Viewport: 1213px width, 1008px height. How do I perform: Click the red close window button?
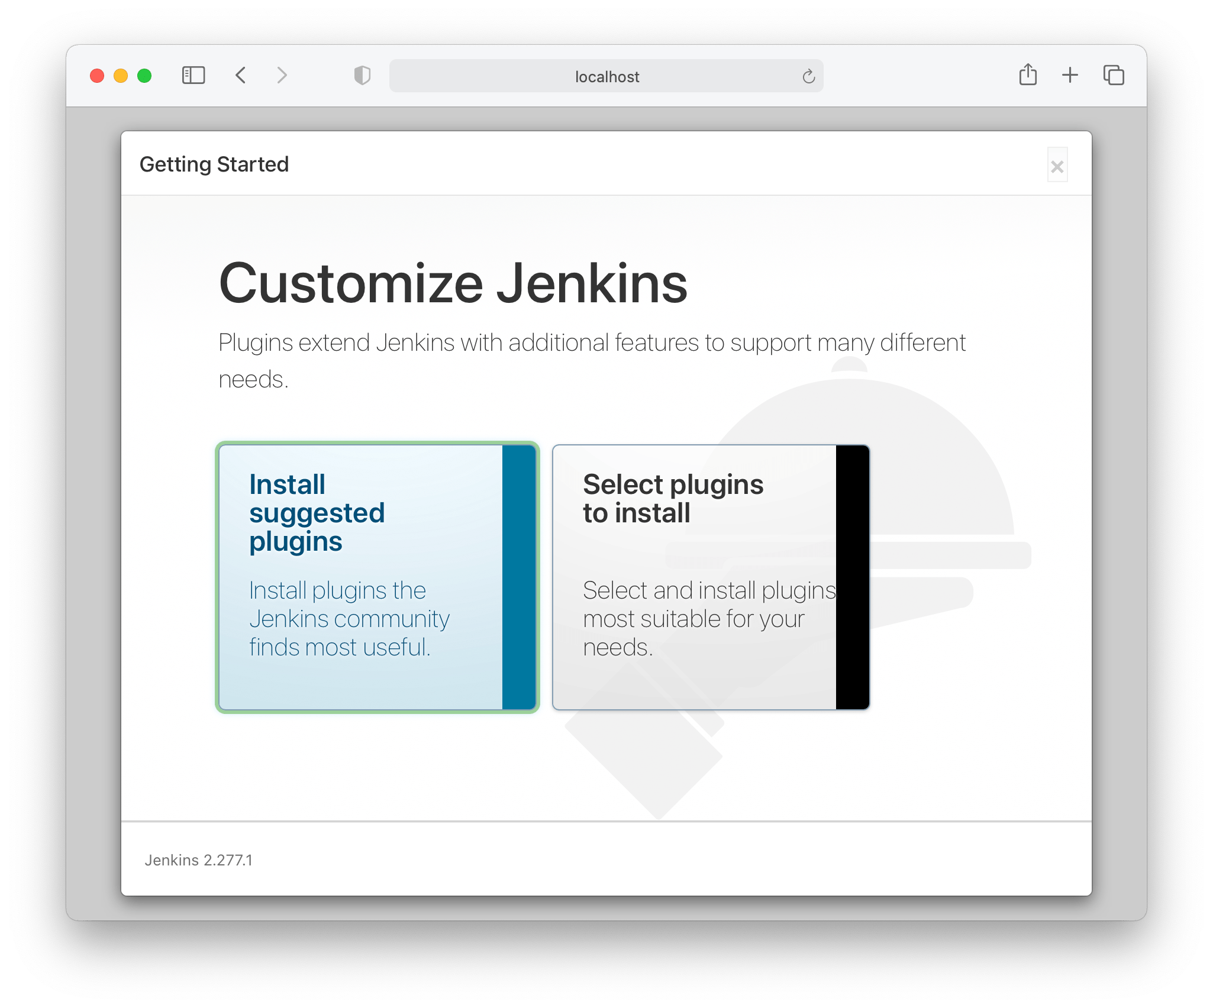pos(97,76)
